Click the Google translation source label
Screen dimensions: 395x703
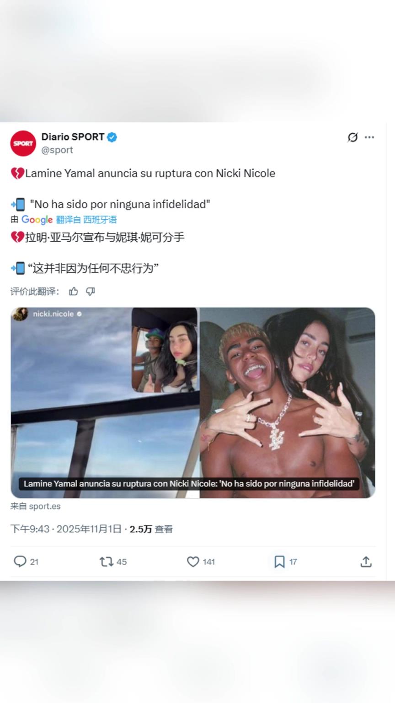pos(37,220)
